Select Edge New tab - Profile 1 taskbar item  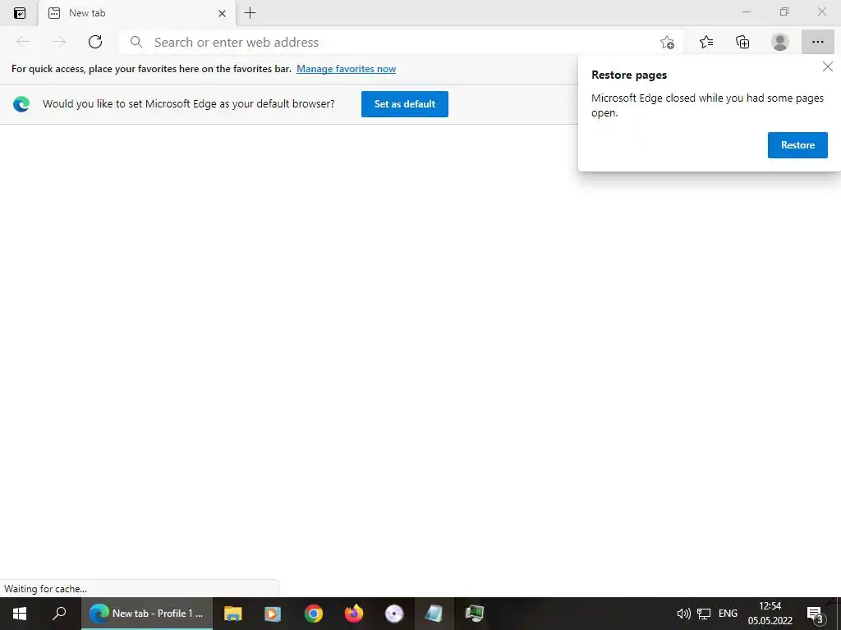coord(146,614)
